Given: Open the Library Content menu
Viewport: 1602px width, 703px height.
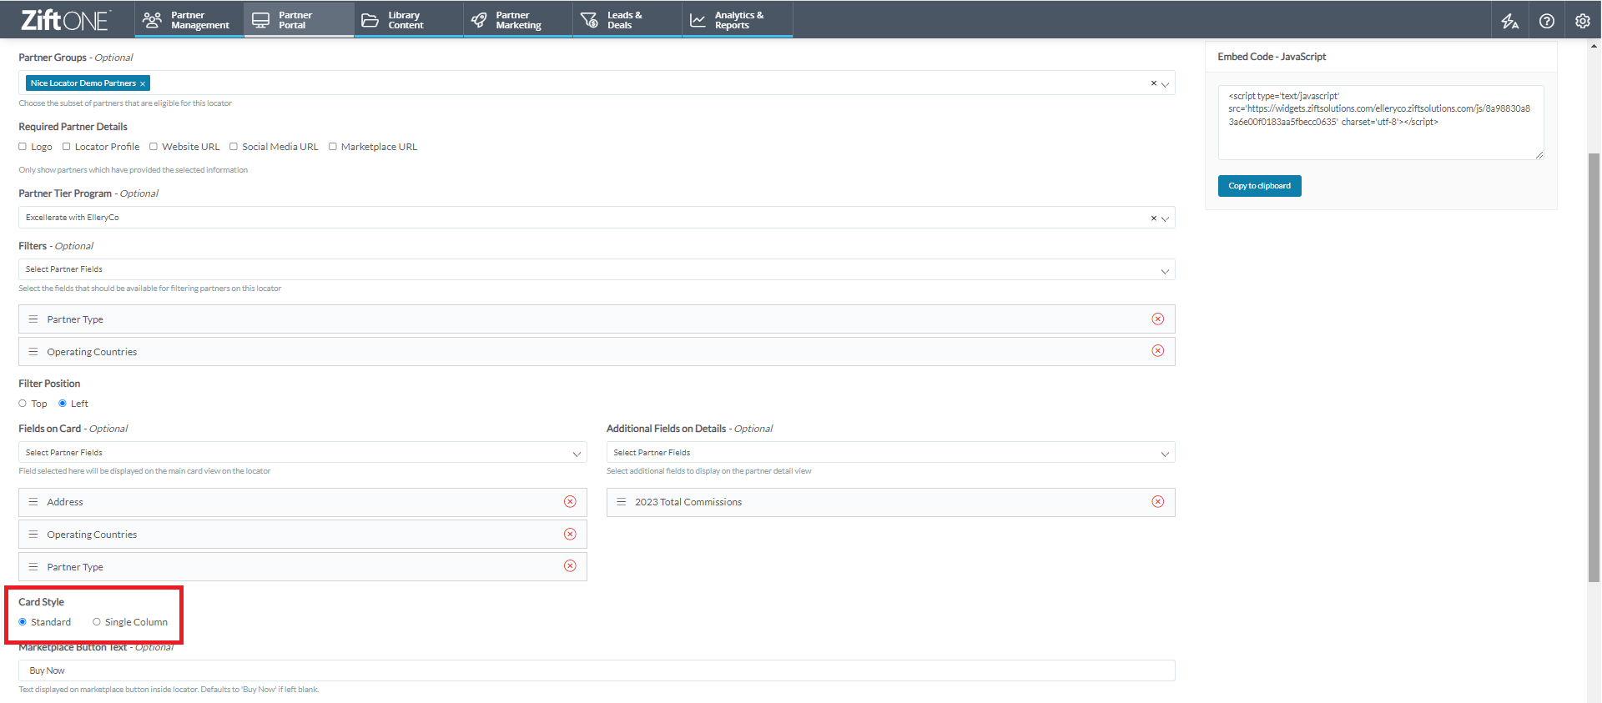Looking at the screenshot, I should (x=409, y=20).
